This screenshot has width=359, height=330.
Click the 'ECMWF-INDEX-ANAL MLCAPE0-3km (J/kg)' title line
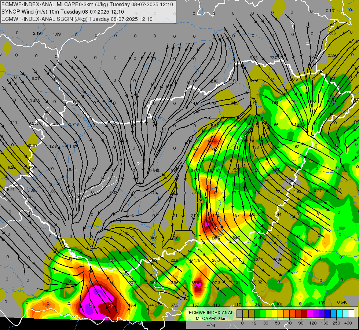click(87, 4)
